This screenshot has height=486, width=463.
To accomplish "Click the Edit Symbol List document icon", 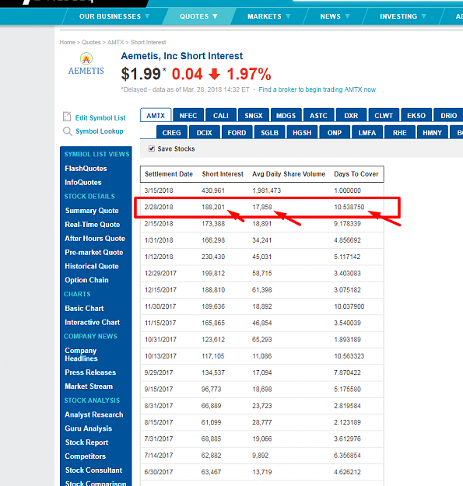I will point(67,117).
